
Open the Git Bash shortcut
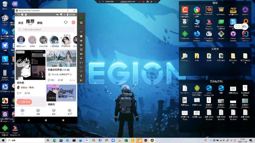click(x=221, y=35)
